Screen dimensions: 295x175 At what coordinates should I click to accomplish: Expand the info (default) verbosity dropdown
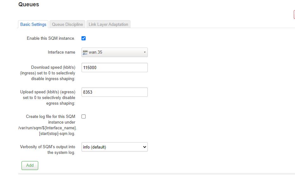[115, 147]
